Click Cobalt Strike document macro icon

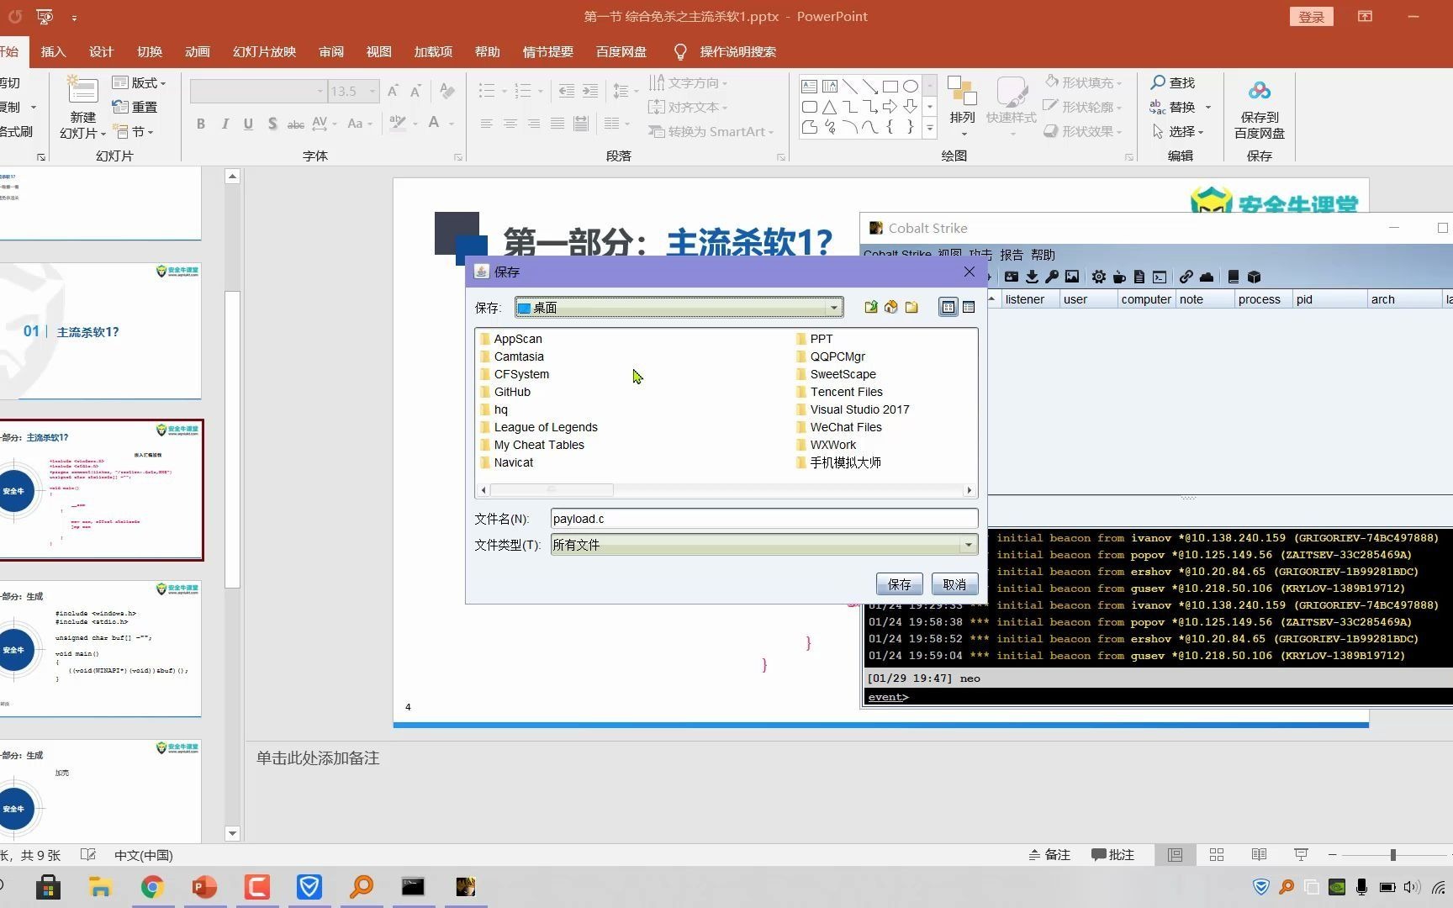[1139, 277]
